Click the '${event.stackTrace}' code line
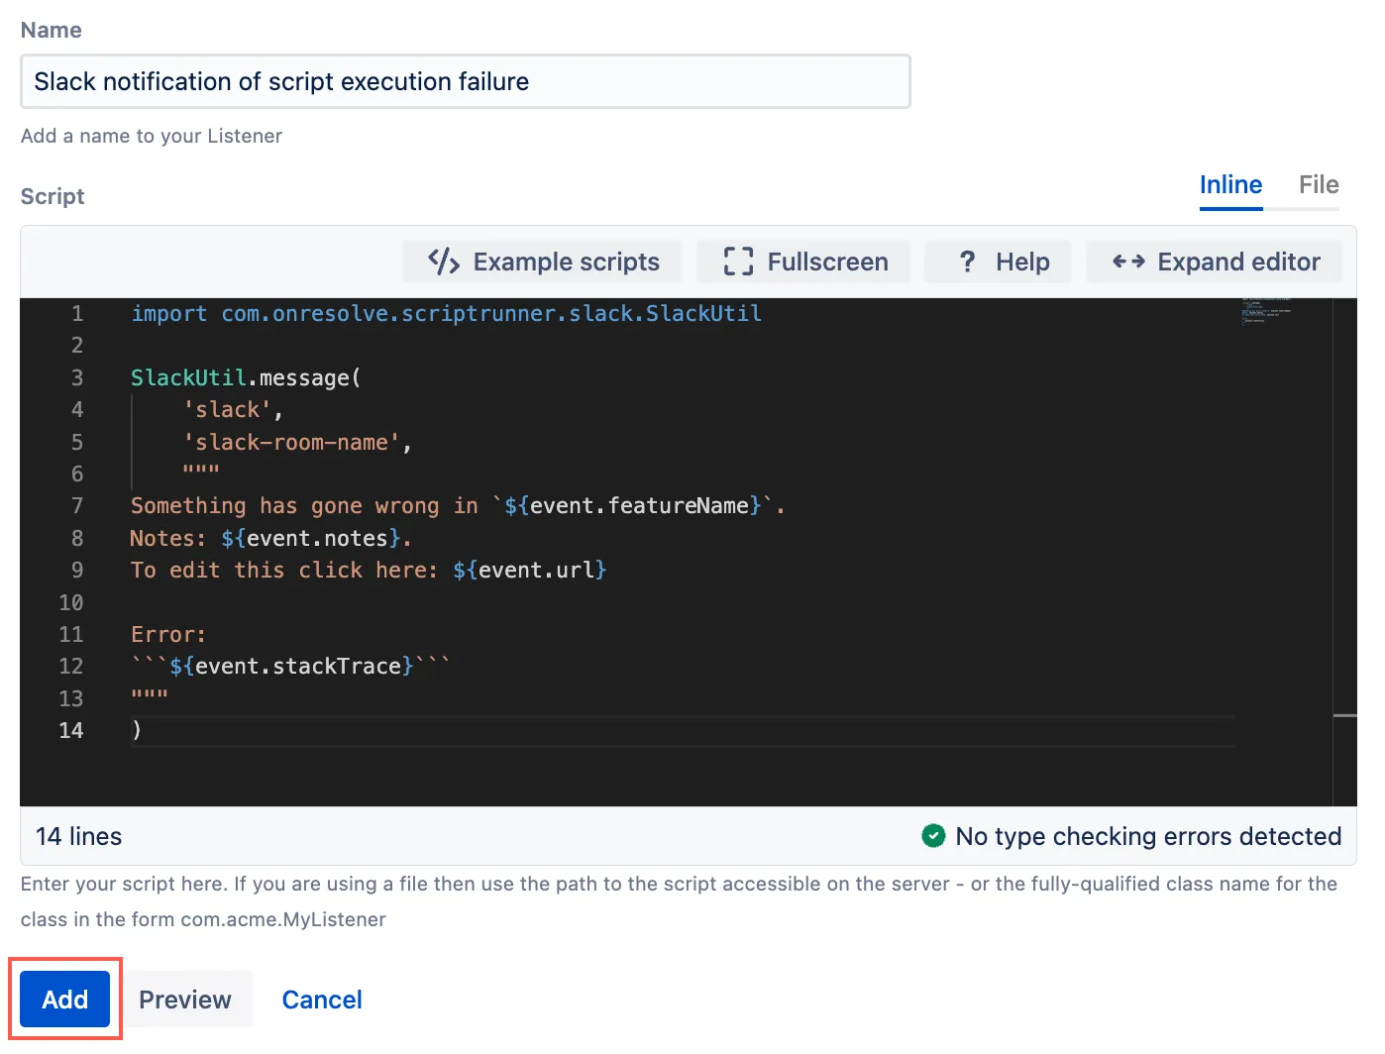The height and width of the screenshot is (1054, 1385). (x=290, y=667)
